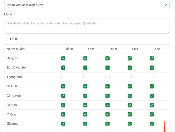Disable 'Xóa' permission for Giường
The height and width of the screenshot is (132, 175).
click(152, 123)
